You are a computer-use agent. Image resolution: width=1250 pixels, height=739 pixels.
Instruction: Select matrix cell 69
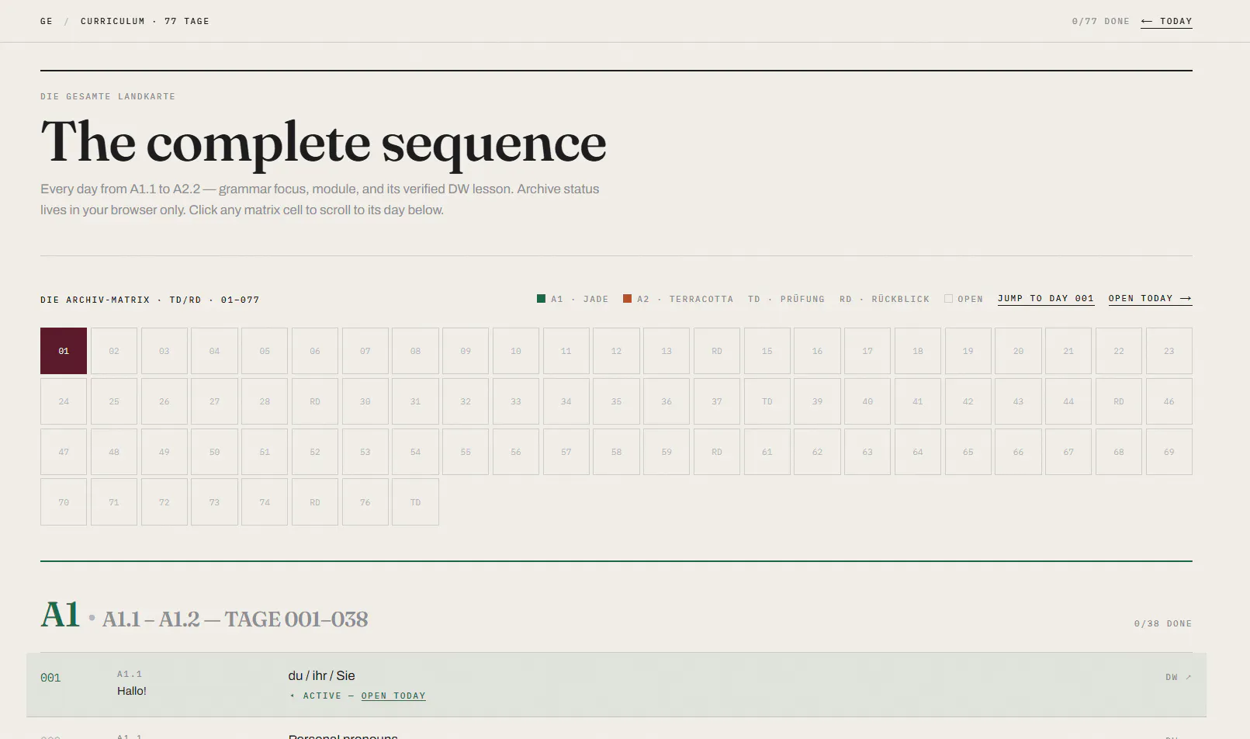tap(1169, 452)
